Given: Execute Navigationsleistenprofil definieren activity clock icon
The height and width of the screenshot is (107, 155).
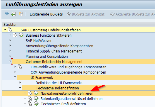Looking at the screenshot, I should [x=36, y=93].
